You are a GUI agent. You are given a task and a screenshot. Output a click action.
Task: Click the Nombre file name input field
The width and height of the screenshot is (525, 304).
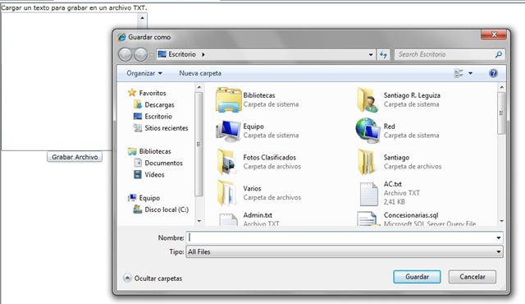(345, 237)
